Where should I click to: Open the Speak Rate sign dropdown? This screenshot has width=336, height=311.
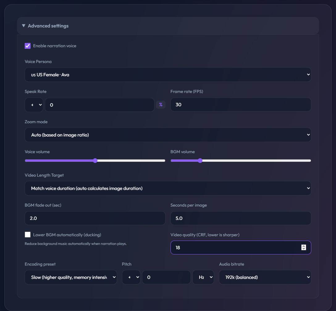[x=34, y=105]
